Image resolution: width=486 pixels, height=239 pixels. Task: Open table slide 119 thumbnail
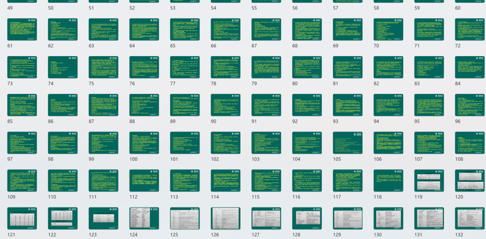point(429,181)
